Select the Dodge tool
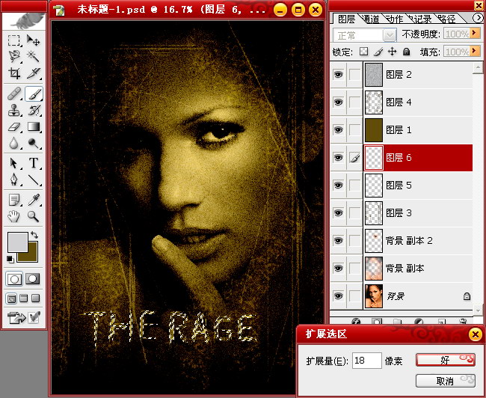Screen dimensions: 486x398 pos(33,143)
